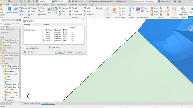
Task: Open condition dropdown for Edges5 row
Action: 66,40
